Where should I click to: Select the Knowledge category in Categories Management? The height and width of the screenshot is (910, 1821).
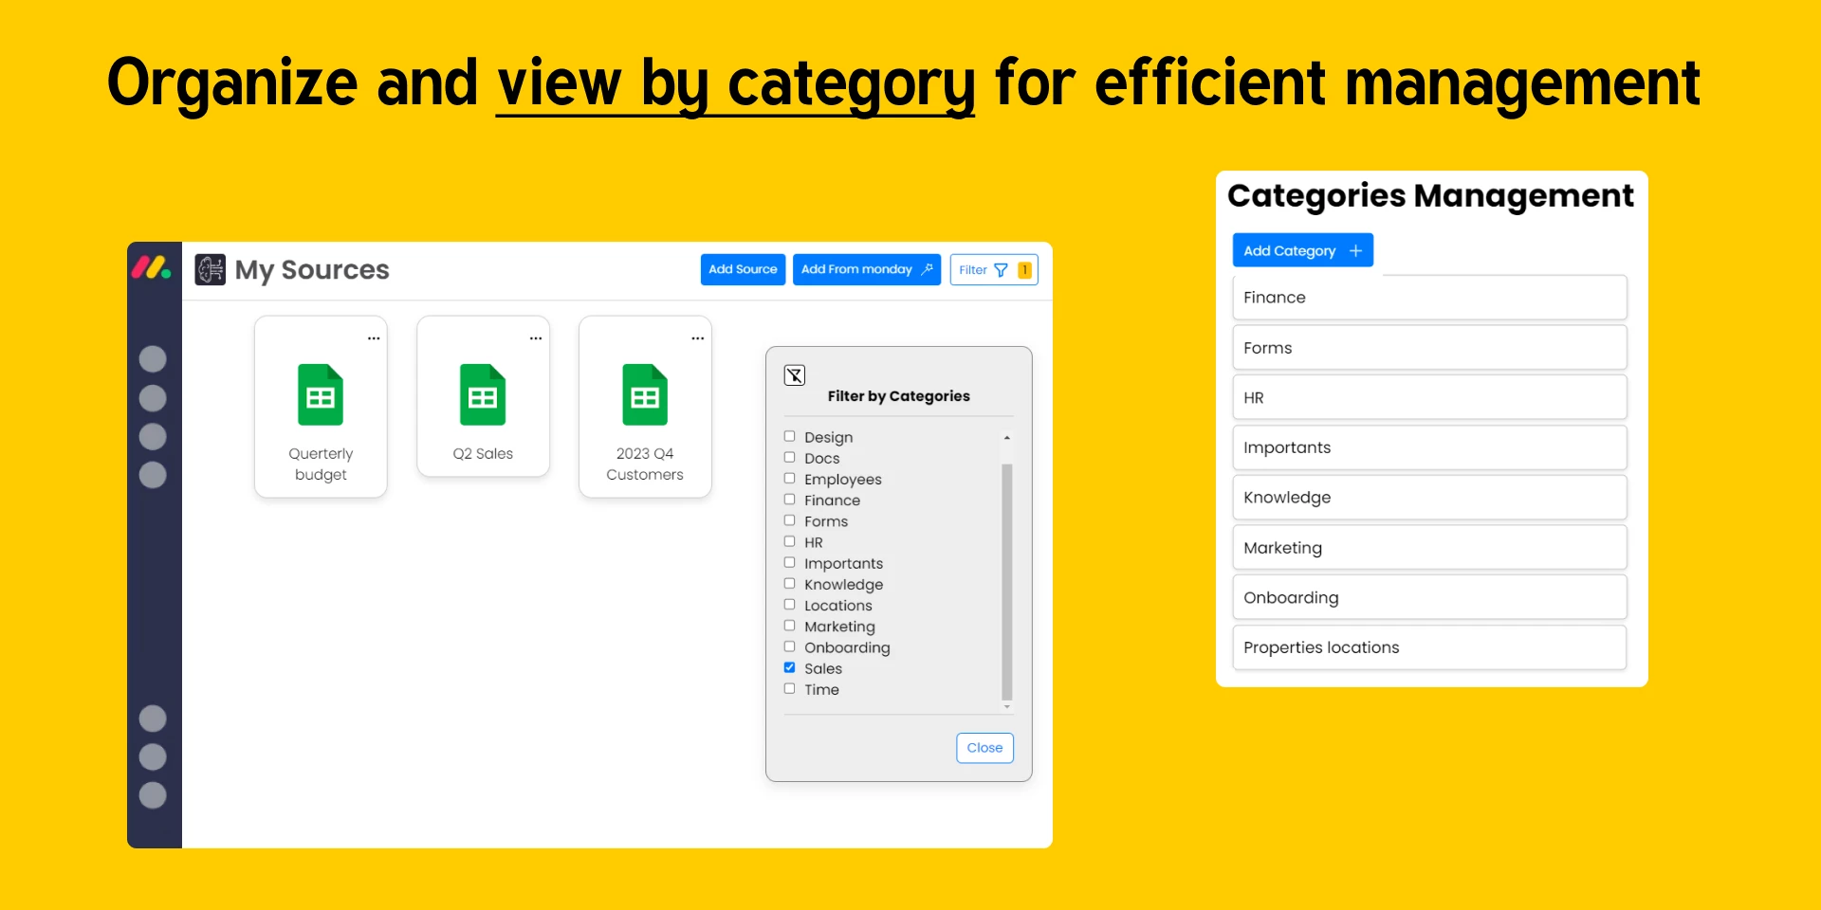pos(1429,498)
